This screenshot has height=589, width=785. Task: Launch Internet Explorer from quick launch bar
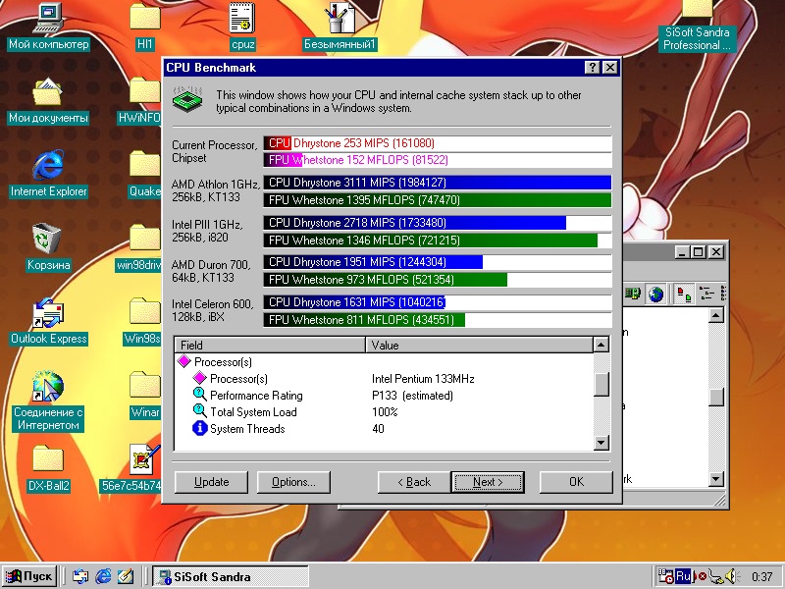click(103, 576)
